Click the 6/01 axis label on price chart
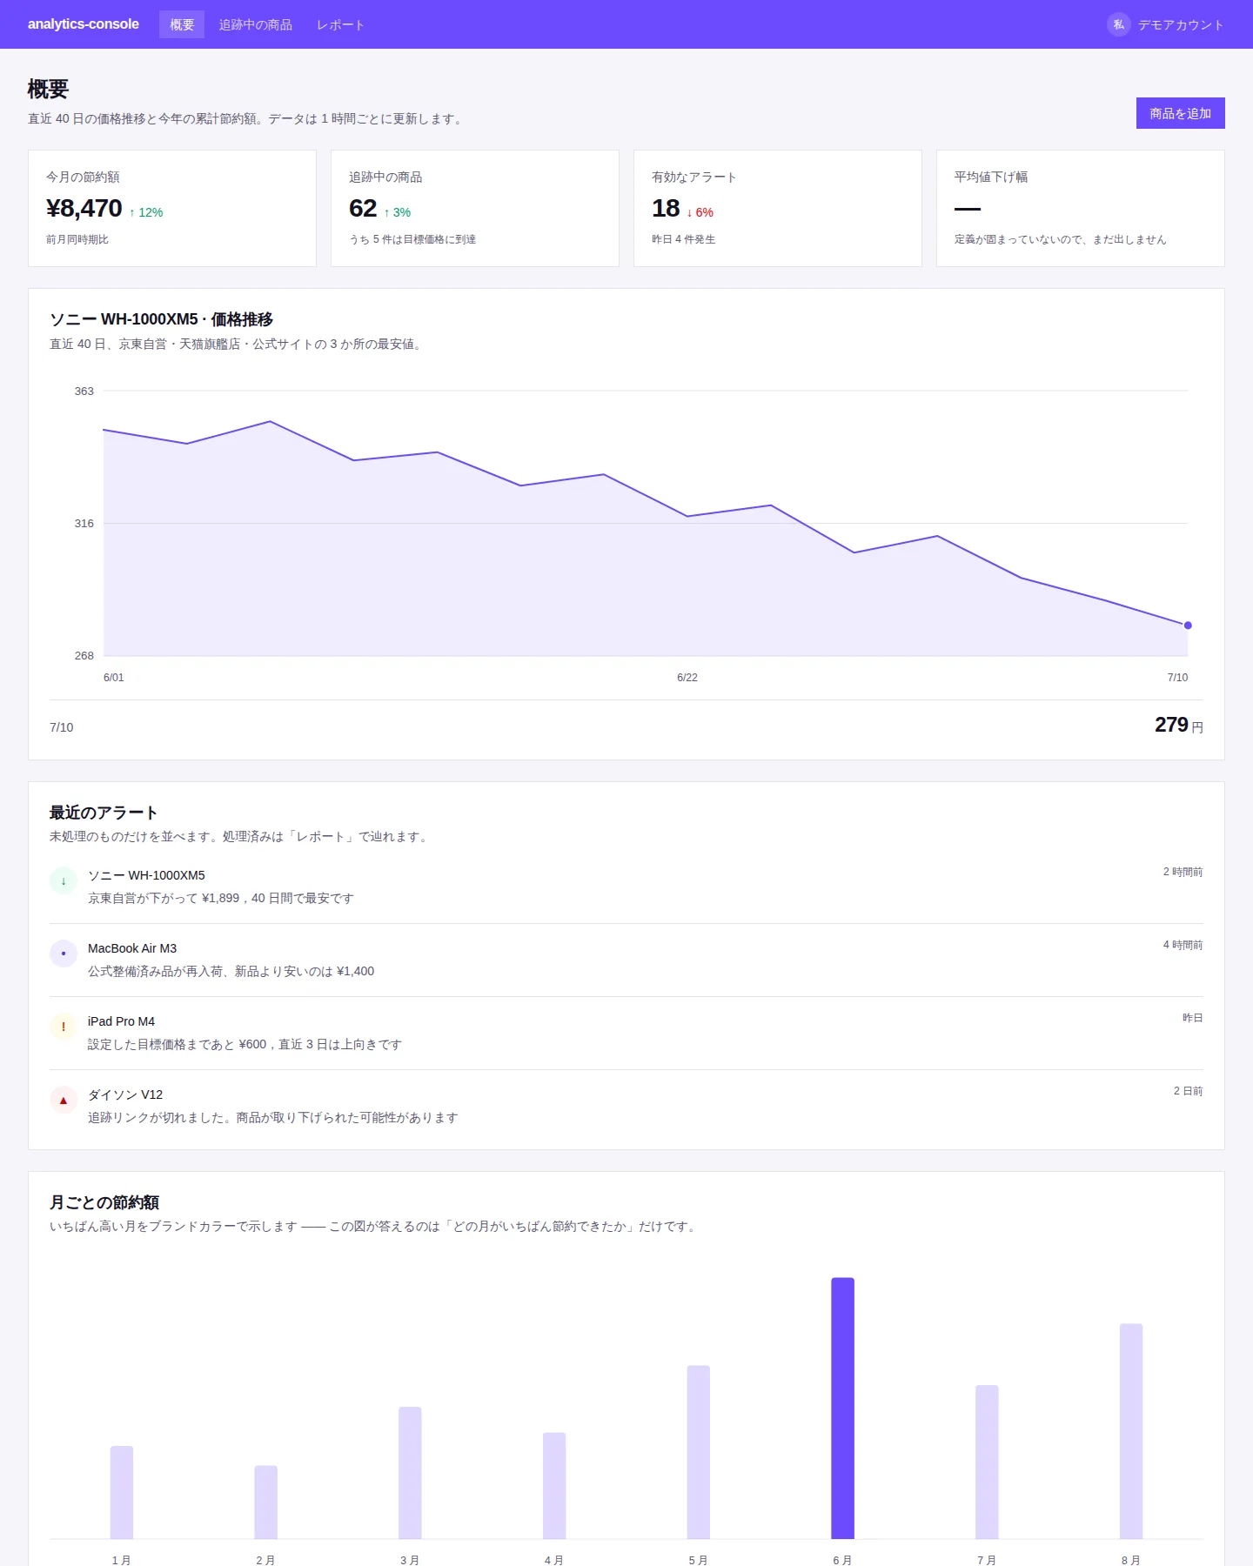This screenshot has width=1253, height=1566. point(114,678)
